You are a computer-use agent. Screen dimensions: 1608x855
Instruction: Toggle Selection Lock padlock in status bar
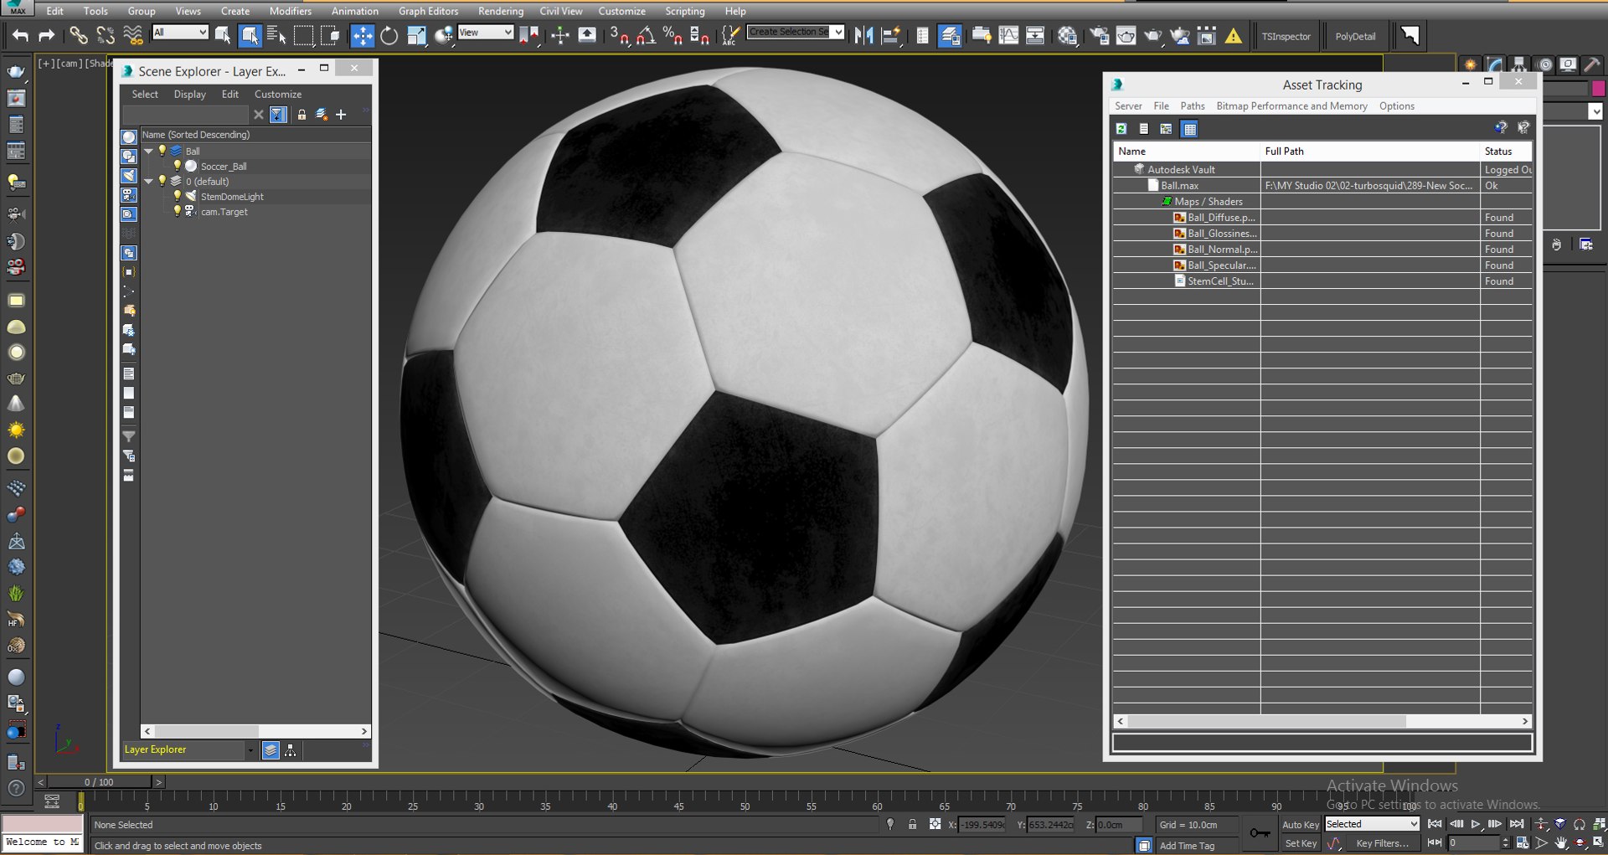(912, 824)
